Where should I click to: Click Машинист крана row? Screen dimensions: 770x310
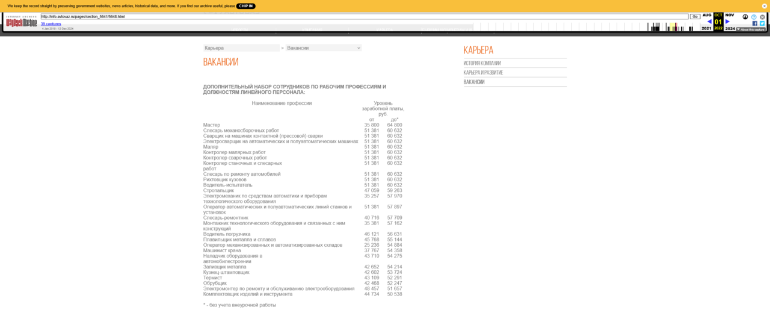point(303,250)
